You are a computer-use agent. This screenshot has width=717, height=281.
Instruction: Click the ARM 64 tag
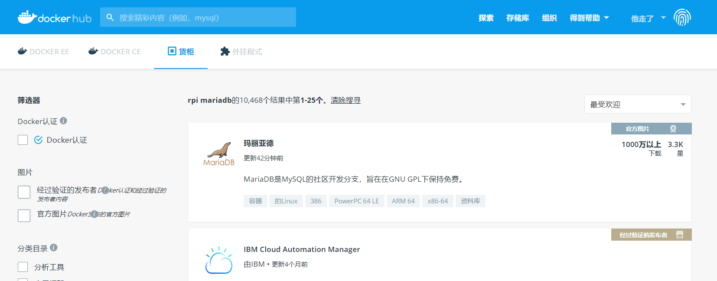click(x=403, y=201)
